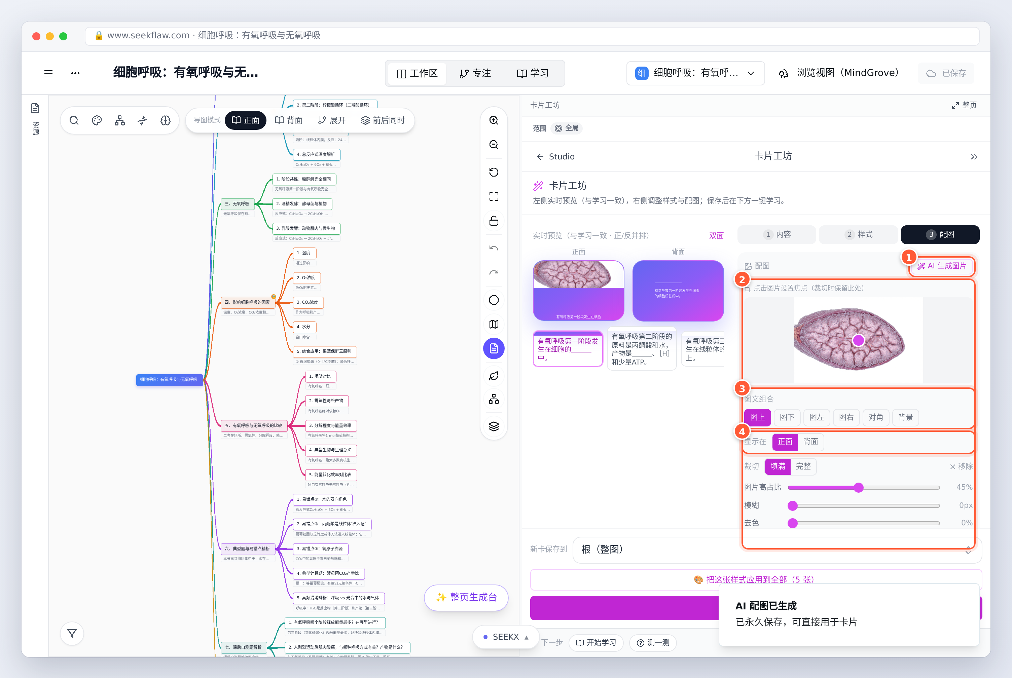1012x678 pixels.
Task: Click the zoom in magnifier icon
Action: coord(494,120)
